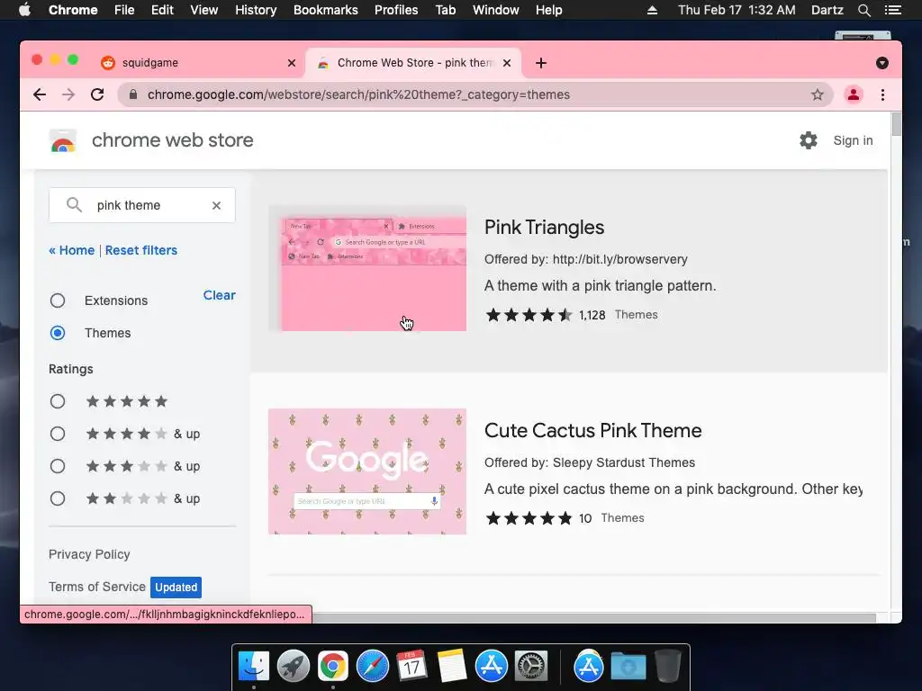Image resolution: width=922 pixels, height=691 pixels.
Task: Filter by five star ratings
Action: point(58,401)
